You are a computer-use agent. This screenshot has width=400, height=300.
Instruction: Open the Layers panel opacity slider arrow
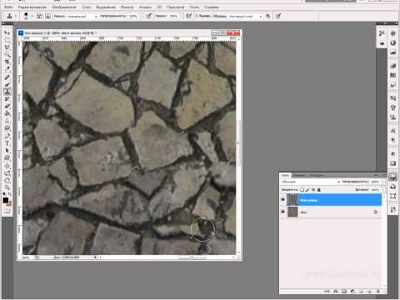click(x=382, y=182)
